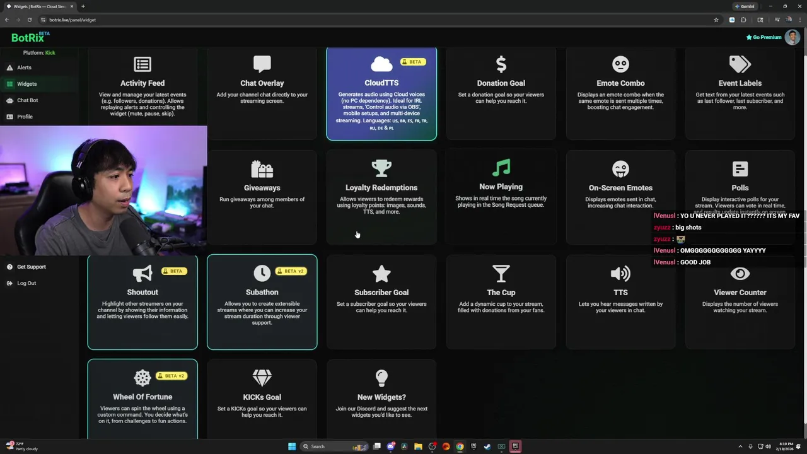Viewport: 807px width, 454px height.
Task: Open the Windows Start menu
Action: 292,446
